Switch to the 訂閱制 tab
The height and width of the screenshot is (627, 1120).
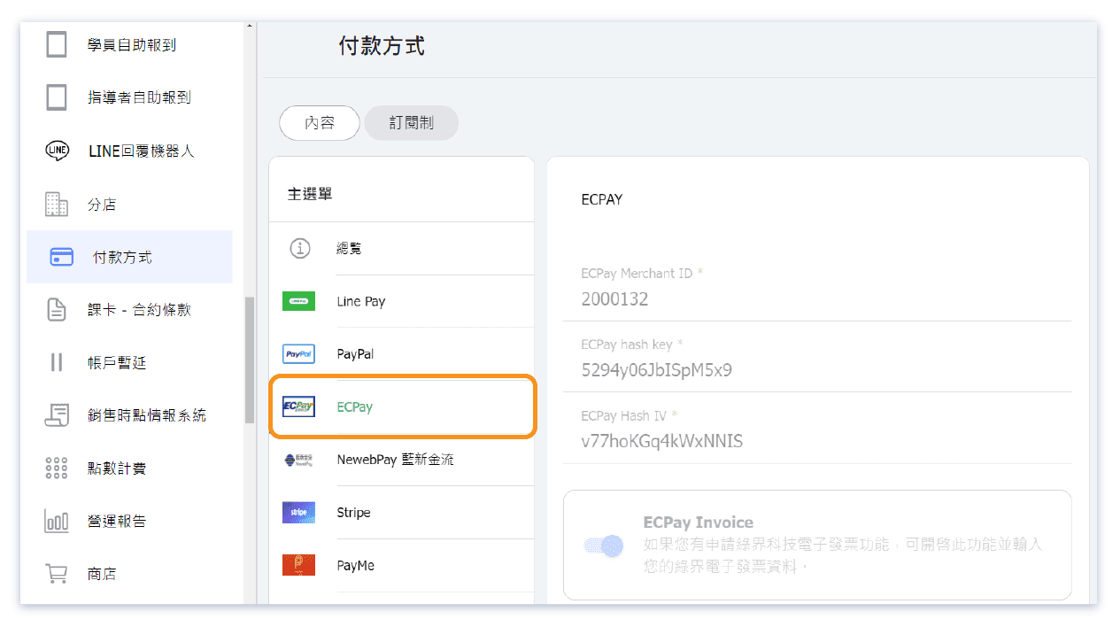[411, 124]
